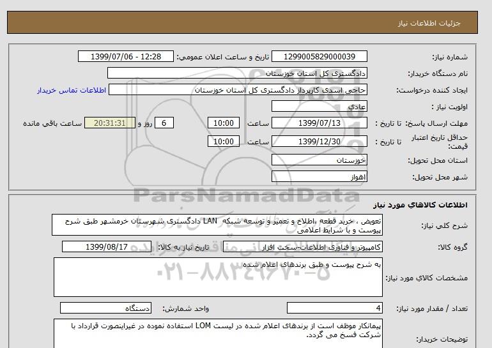Click the buyer notes text area about LOM
492x348 pixels.
pos(218,333)
